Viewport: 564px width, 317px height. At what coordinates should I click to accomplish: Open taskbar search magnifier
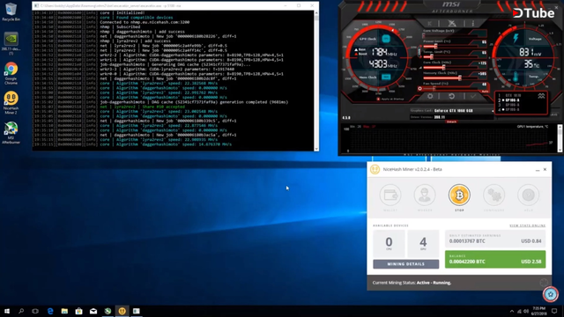pos(21,311)
